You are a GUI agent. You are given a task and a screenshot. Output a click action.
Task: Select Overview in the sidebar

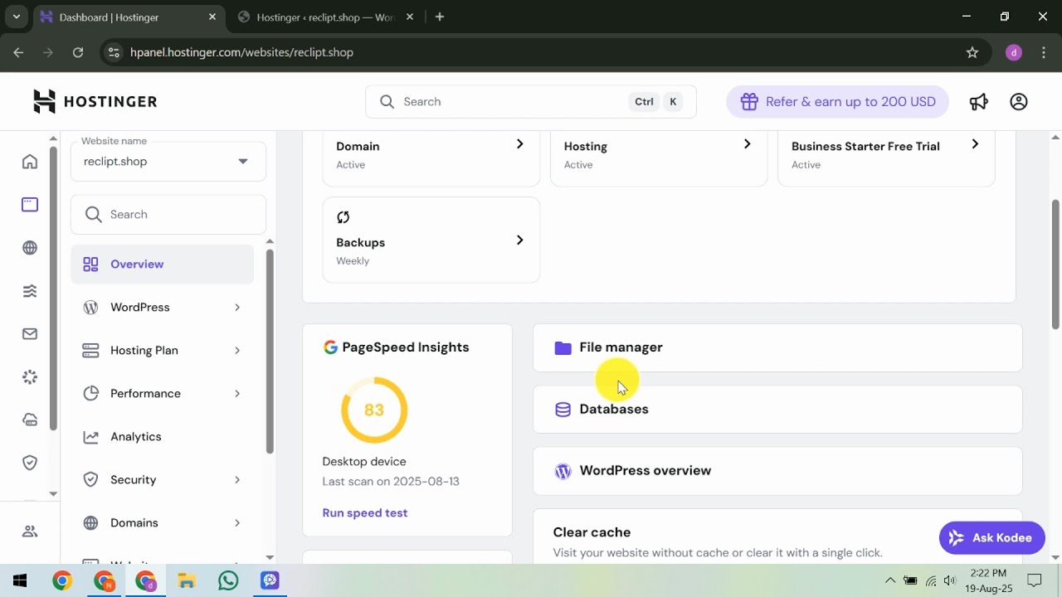coord(163,265)
